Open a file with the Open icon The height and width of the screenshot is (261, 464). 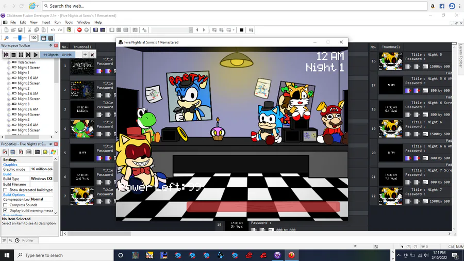pyautogui.click(x=13, y=30)
